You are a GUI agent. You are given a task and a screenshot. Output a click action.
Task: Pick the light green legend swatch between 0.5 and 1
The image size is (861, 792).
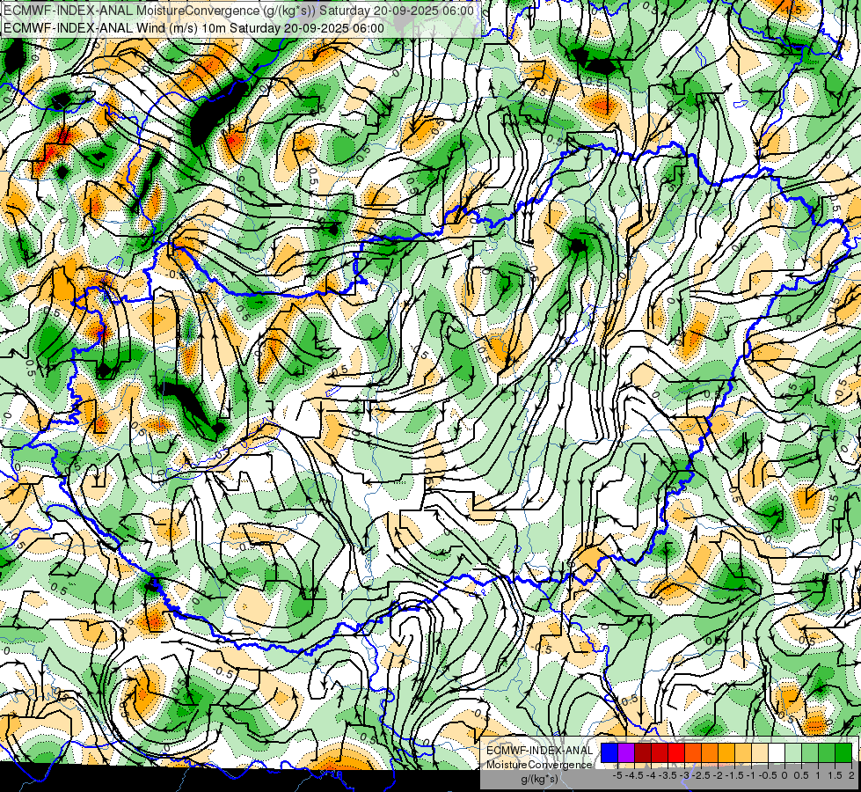pyautogui.click(x=810, y=753)
